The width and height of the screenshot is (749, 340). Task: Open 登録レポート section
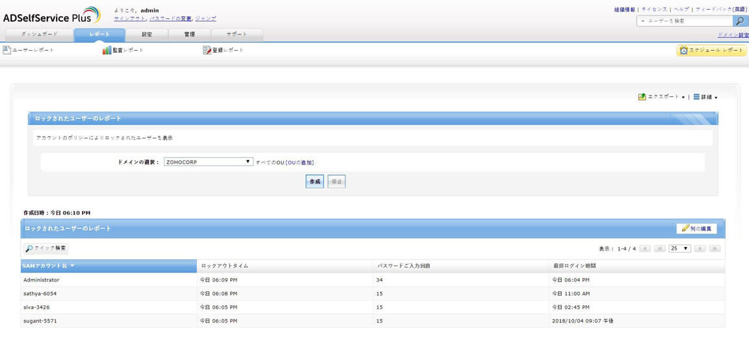point(223,49)
